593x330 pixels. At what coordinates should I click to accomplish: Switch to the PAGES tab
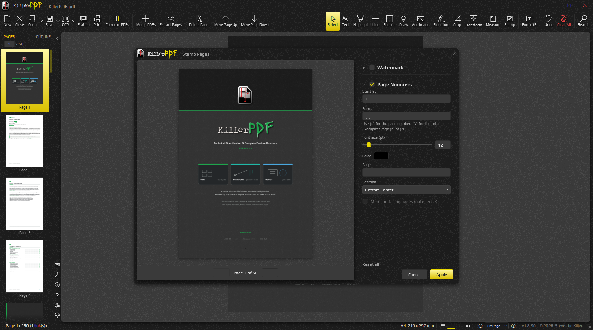pos(9,37)
